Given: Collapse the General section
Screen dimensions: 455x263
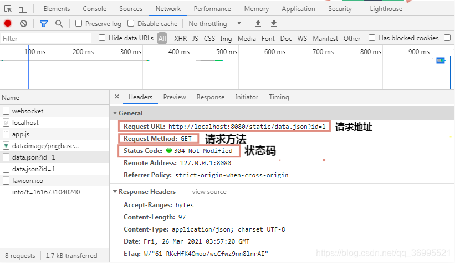Looking at the screenshot, I should tap(115, 113).
